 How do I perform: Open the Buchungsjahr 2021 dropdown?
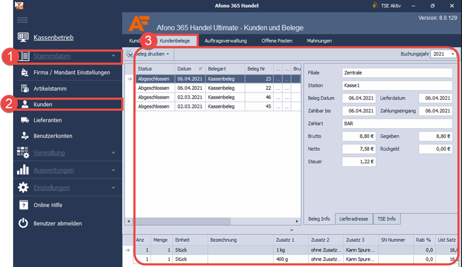click(x=453, y=54)
